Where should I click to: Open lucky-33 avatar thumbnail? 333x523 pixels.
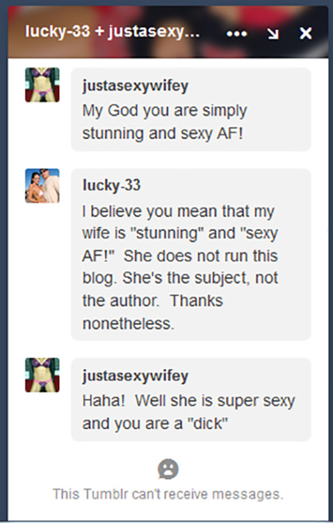[x=42, y=185]
